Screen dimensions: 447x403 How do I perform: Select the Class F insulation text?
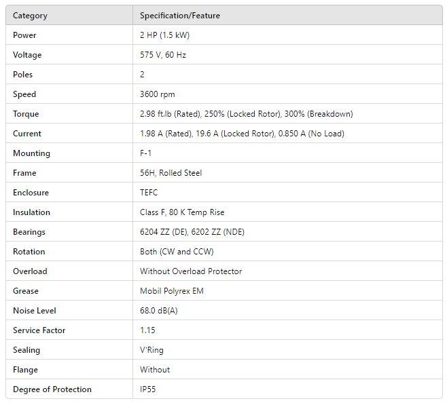[182, 212]
